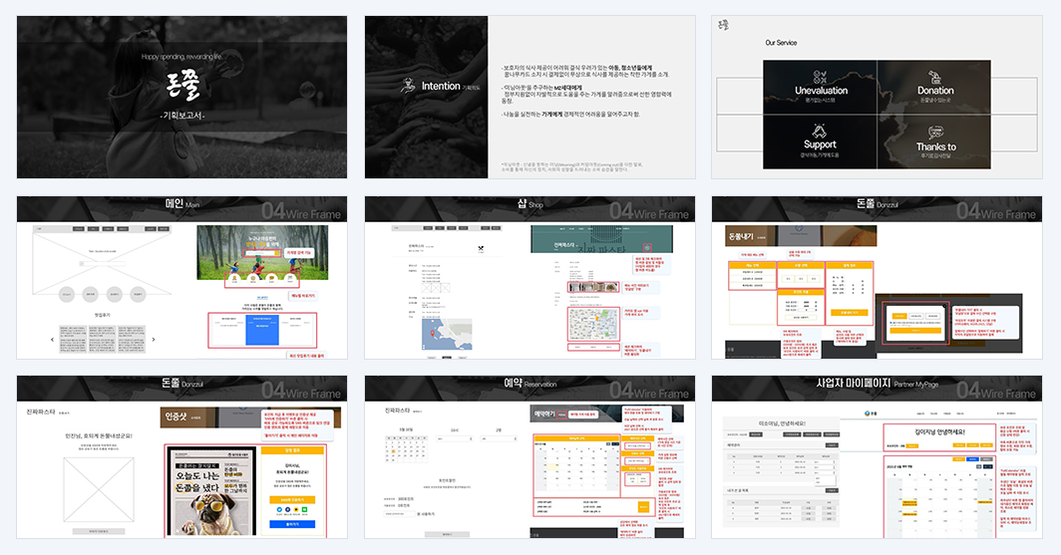Click the left carousel arrow in Main wireframe
The height and width of the screenshot is (555, 1061).
(52, 340)
